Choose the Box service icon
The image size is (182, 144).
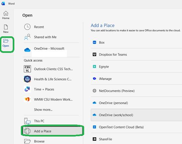click(95, 42)
